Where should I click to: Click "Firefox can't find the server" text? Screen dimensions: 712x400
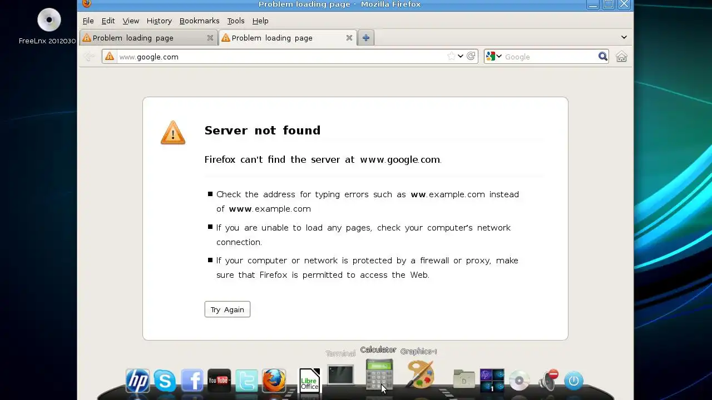click(x=323, y=159)
